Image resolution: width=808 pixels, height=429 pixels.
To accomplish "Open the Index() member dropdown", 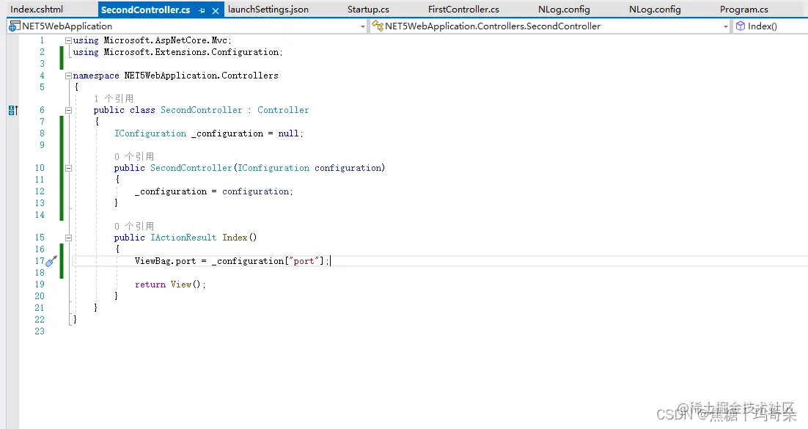I will pos(770,26).
